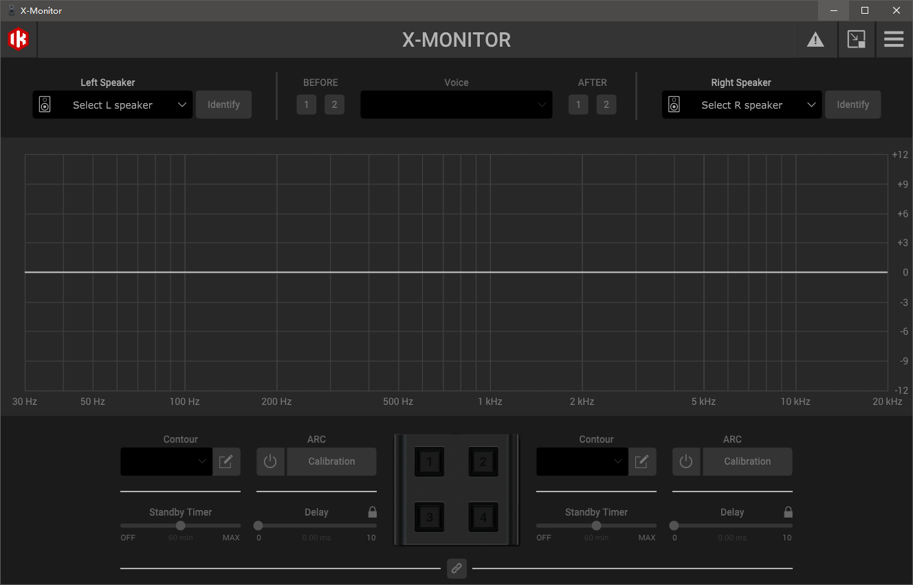
Task: Click the IK Multimedia logo icon
Action: point(19,39)
